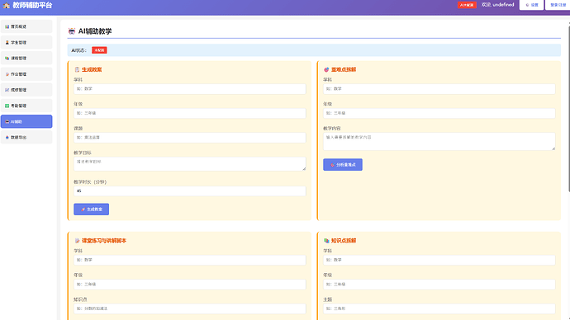
Task: Focus the 年级 field in 生成教案 card
Action: [190, 113]
